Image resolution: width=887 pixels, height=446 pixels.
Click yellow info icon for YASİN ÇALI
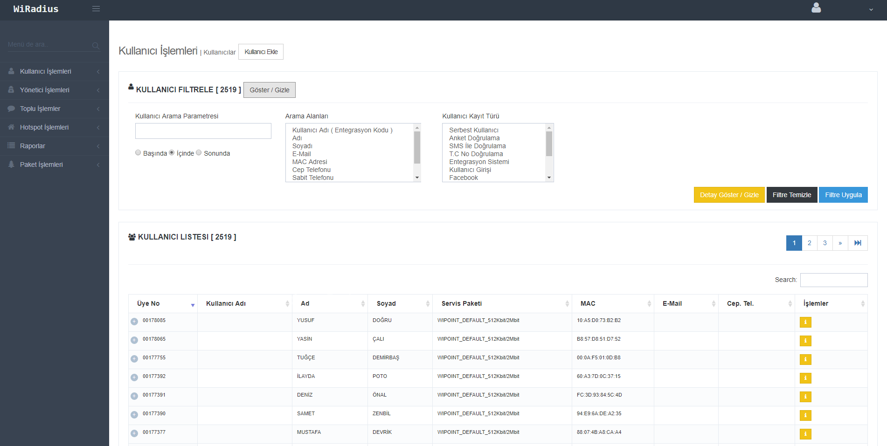805,341
